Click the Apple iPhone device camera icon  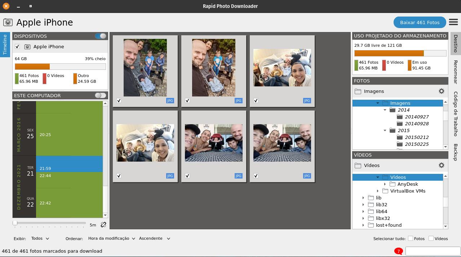pos(27,47)
